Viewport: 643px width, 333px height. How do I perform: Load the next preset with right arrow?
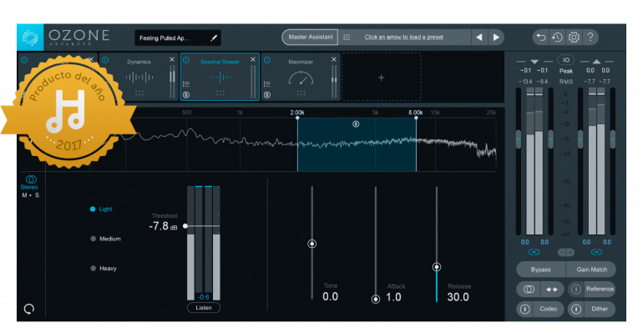point(496,38)
